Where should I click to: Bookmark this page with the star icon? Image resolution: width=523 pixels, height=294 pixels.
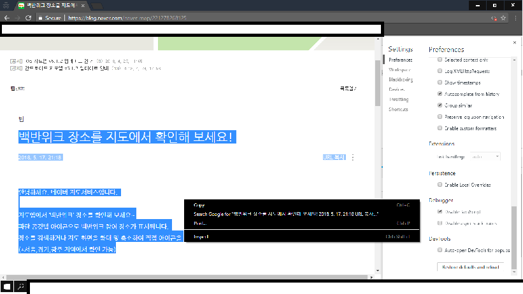point(503,18)
